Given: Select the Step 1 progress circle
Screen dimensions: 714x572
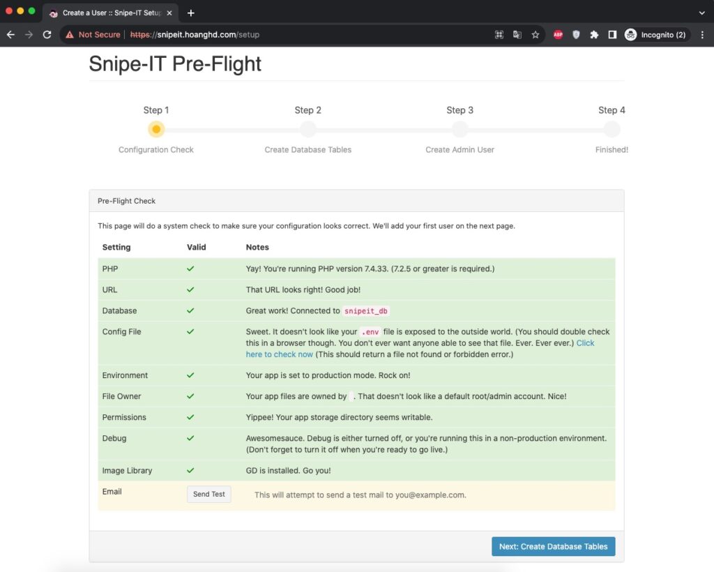Looking at the screenshot, I should coord(156,129).
